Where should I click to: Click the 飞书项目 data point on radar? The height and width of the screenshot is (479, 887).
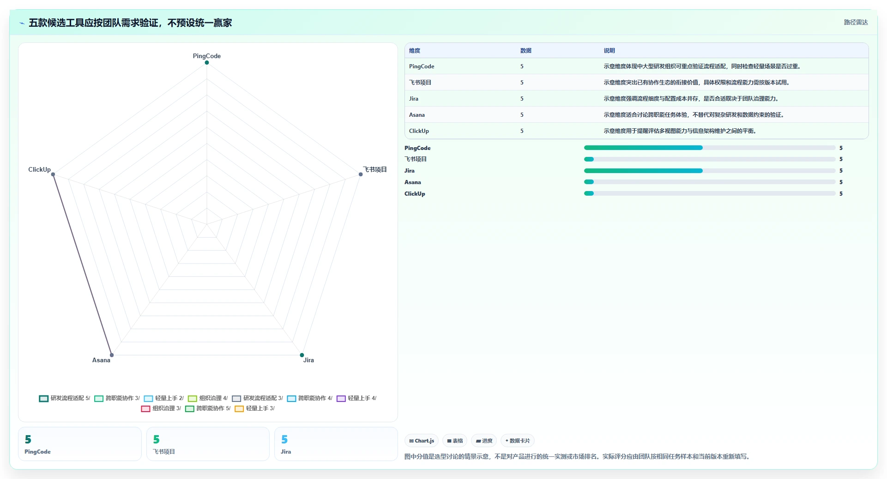[361, 174]
